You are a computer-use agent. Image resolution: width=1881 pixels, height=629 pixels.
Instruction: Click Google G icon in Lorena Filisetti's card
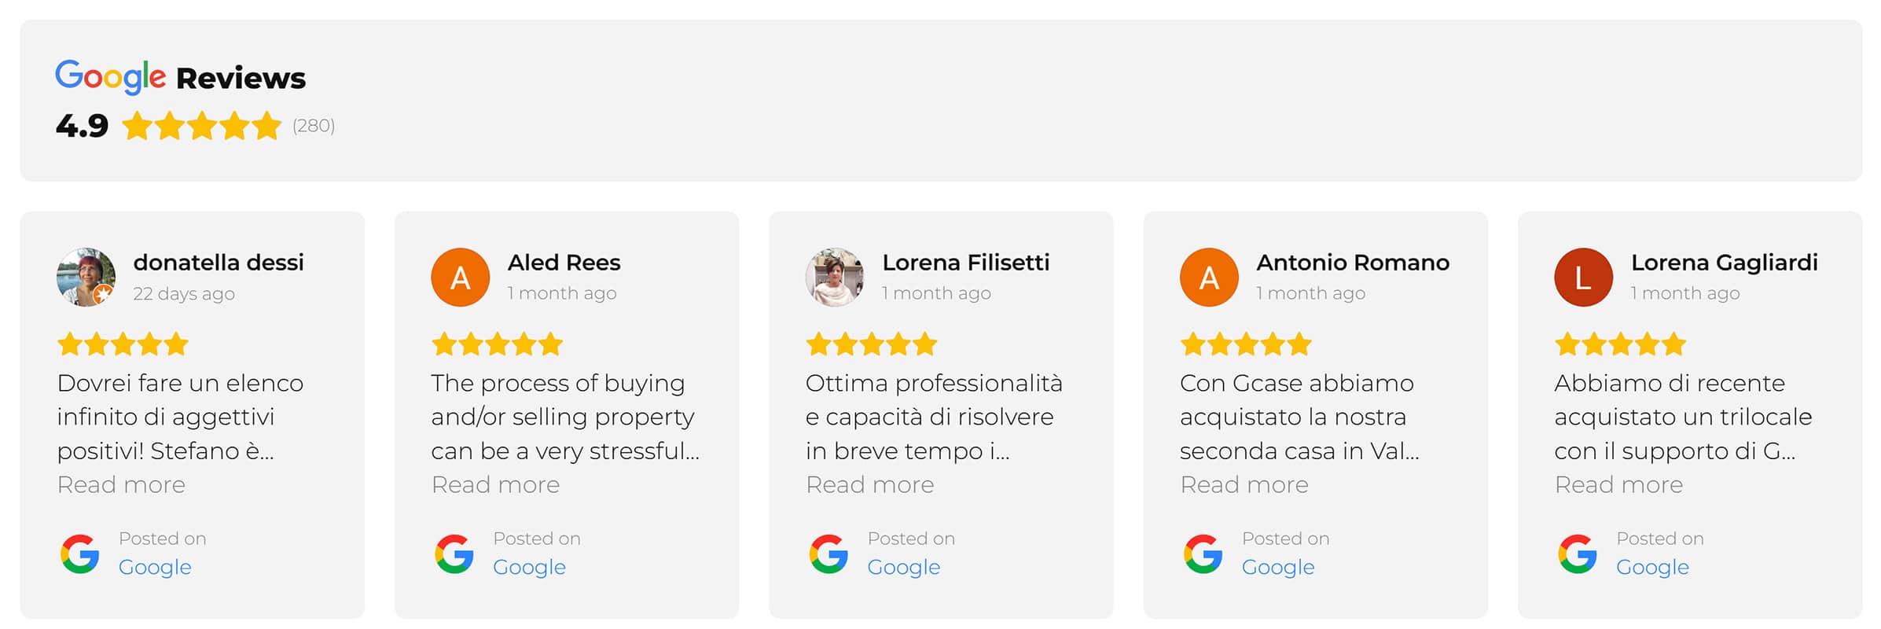828,554
